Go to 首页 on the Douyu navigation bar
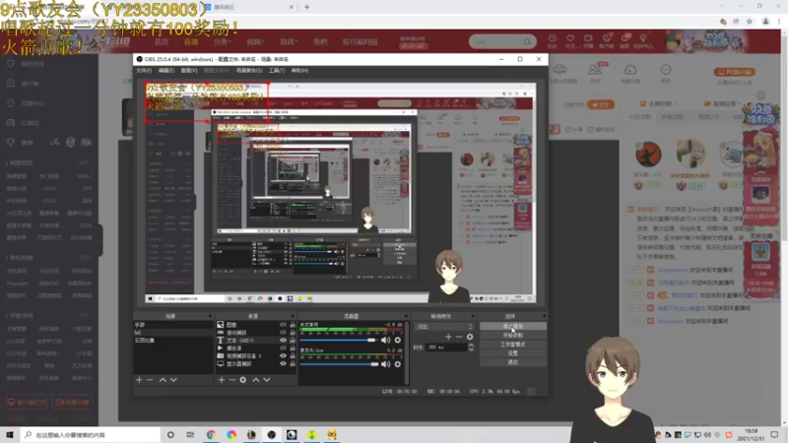 point(162,41)
